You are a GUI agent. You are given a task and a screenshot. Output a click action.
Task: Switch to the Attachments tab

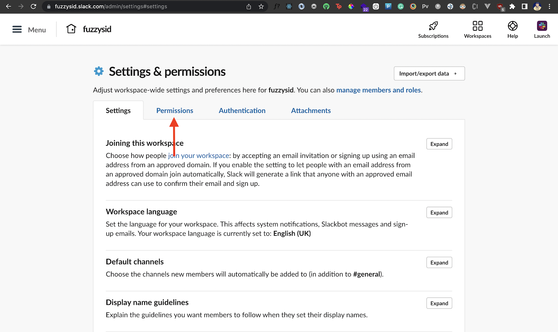tap(311, 111)
